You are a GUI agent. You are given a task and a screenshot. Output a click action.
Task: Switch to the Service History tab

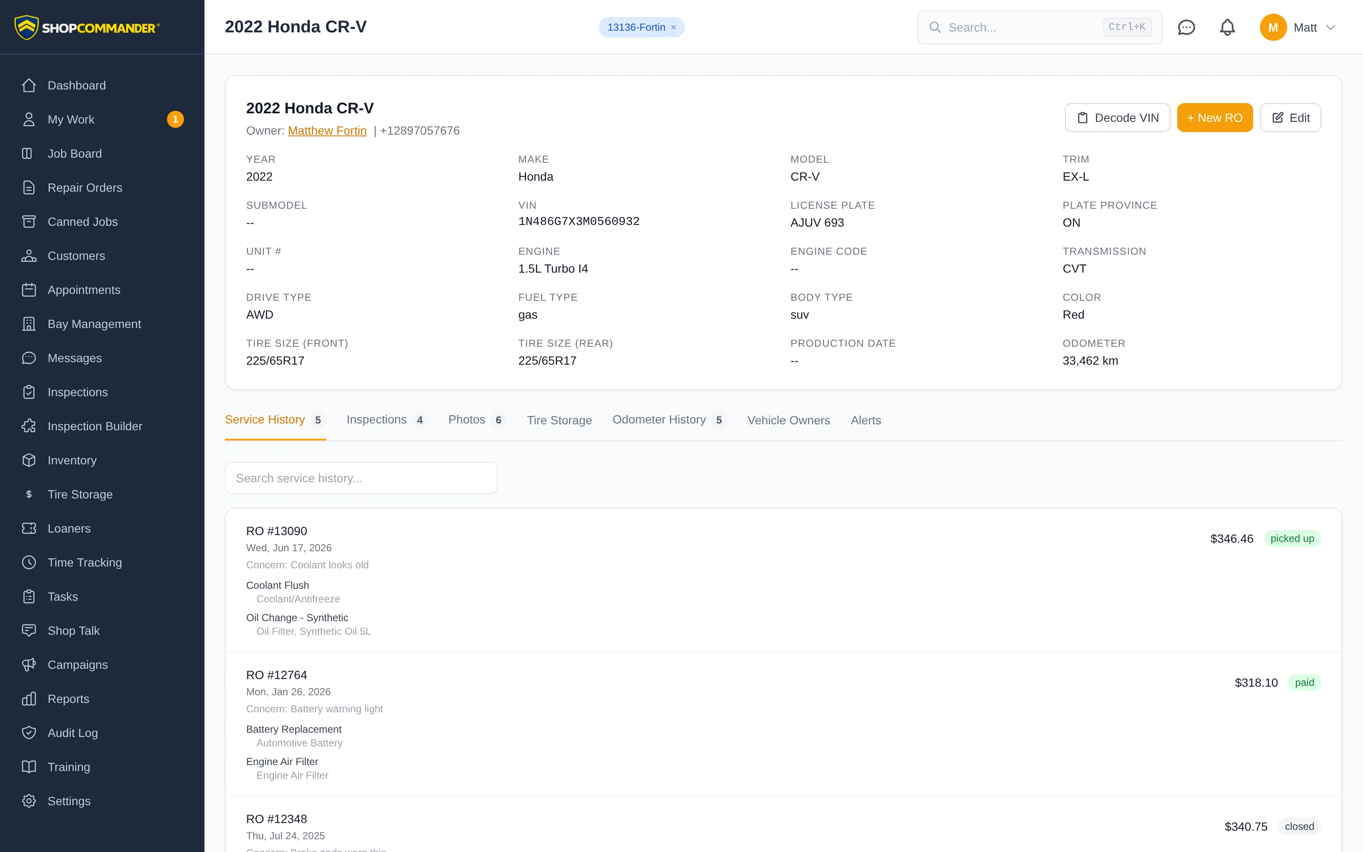(275, 420)
